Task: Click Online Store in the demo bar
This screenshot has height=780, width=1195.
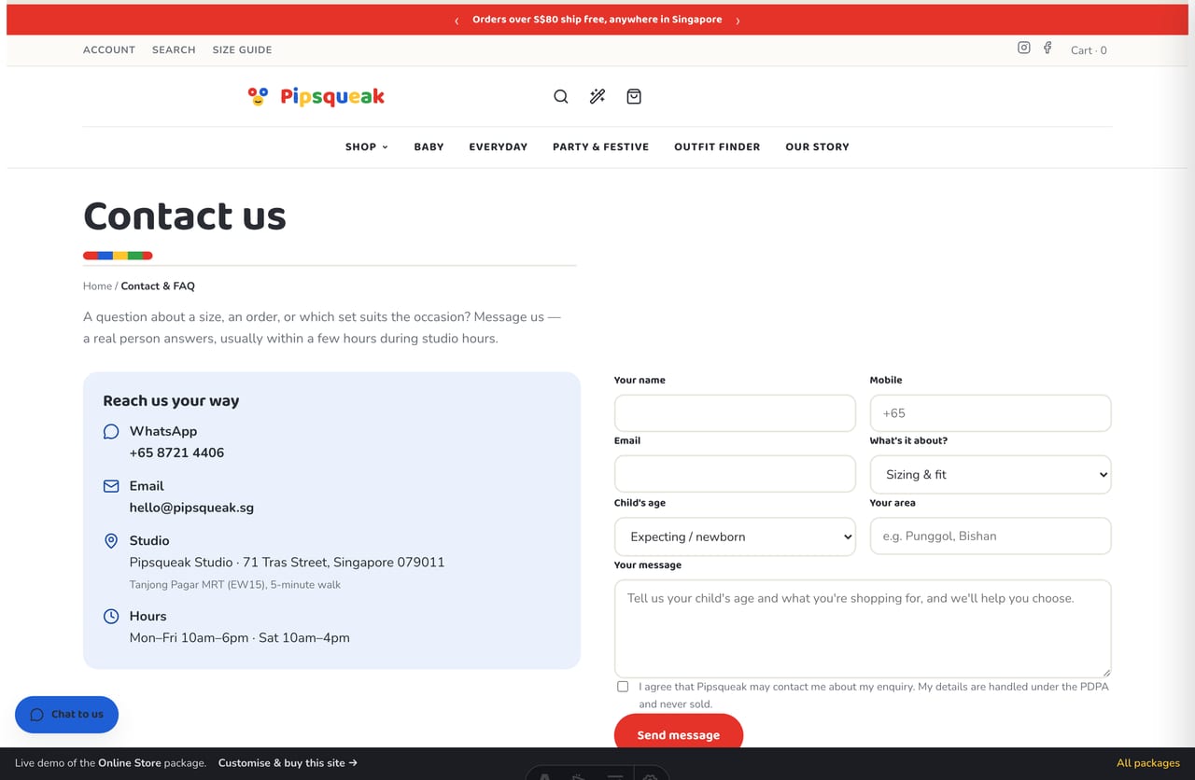Action: [x=130, y=762]
